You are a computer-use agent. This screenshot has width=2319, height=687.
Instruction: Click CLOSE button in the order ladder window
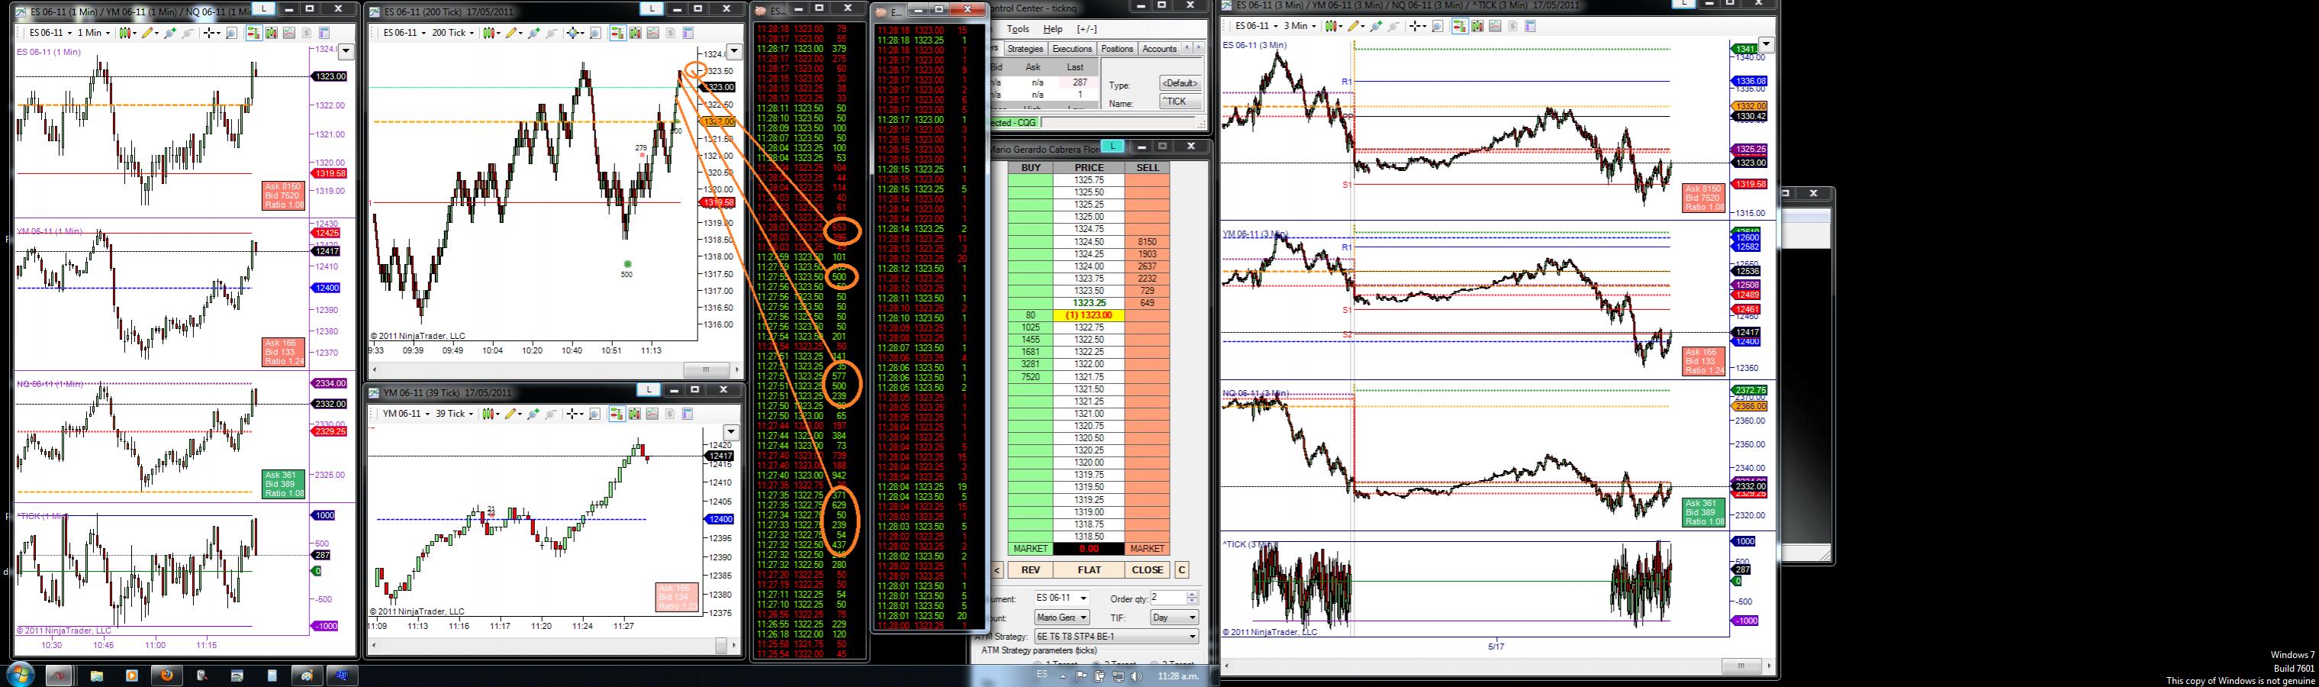1148,570
